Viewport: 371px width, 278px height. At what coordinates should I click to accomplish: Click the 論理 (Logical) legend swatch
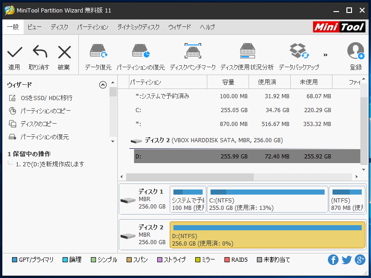tap(65, 260)
